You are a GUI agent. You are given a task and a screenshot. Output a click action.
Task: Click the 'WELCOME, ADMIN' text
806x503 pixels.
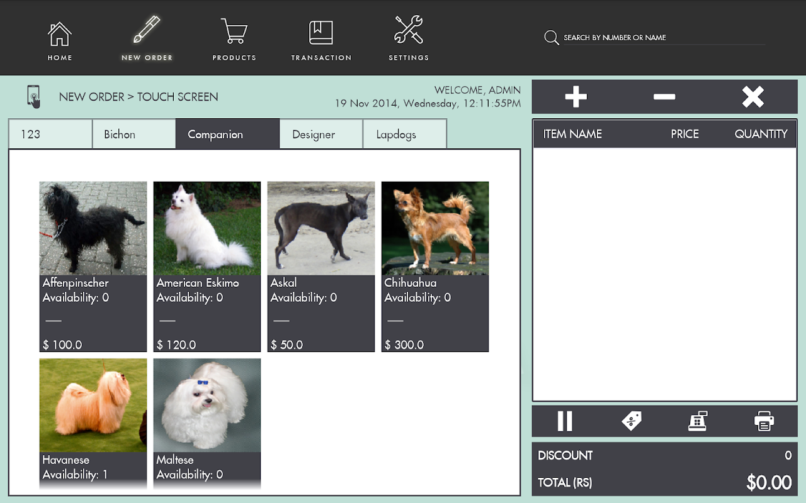tap(477, 90)
